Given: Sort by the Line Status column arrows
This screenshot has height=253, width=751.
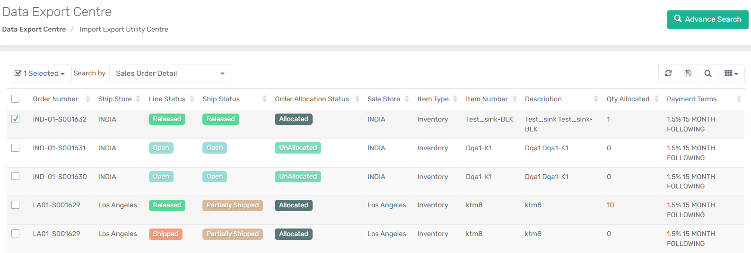Looking at the screenshot, I should coord(192,99).
